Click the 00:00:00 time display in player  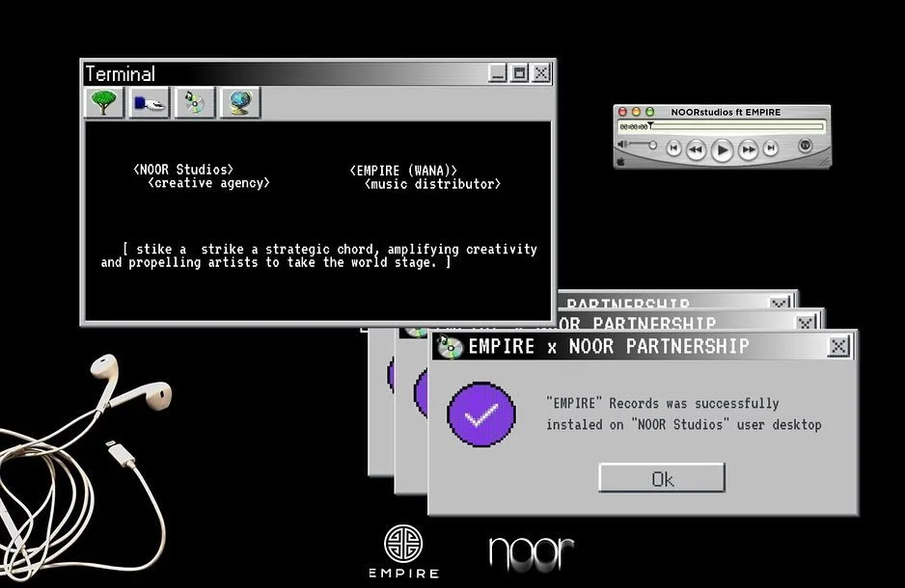[x=633, y=127]
